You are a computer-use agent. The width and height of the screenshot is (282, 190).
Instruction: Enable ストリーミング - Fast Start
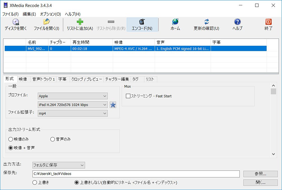128,96
